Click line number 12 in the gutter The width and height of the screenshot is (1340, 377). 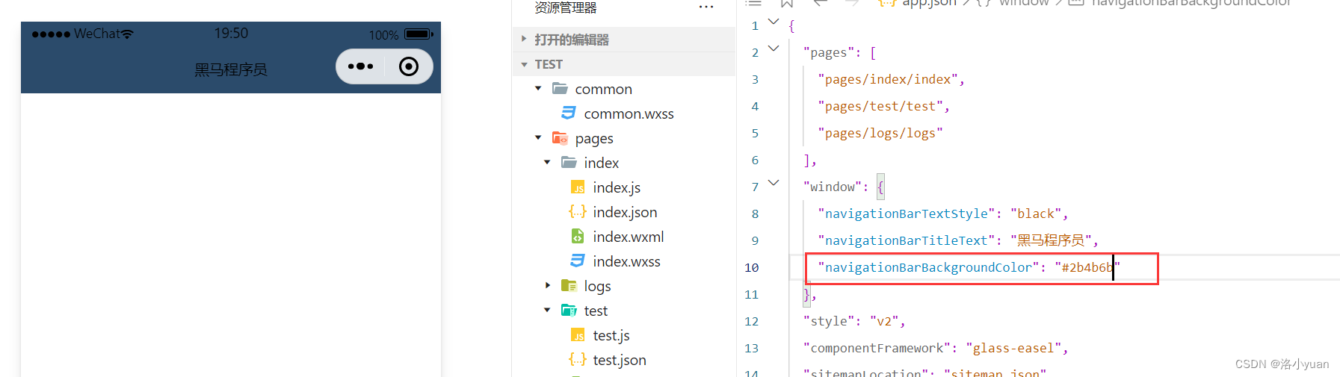point(752,321)
